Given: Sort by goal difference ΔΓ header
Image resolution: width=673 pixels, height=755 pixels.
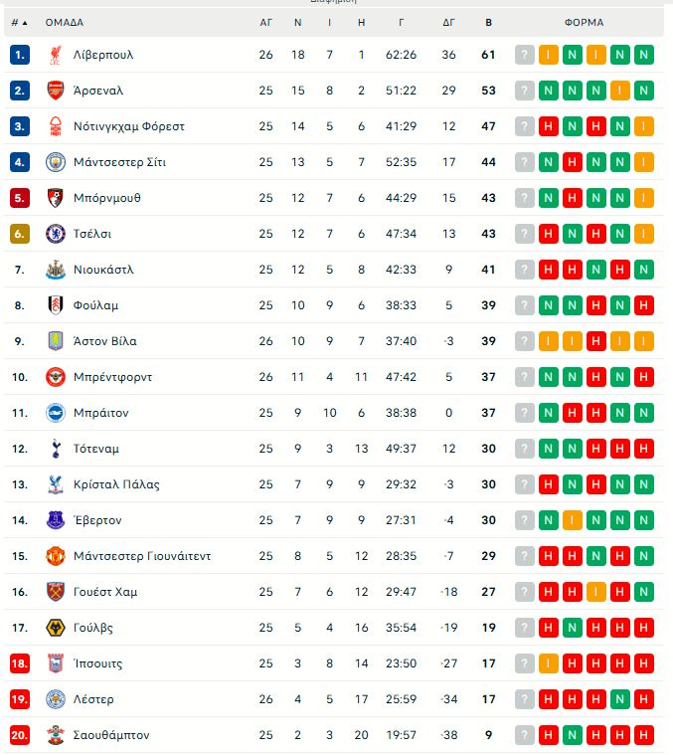Looking at the screenshot, I should [x=449, y=22].
